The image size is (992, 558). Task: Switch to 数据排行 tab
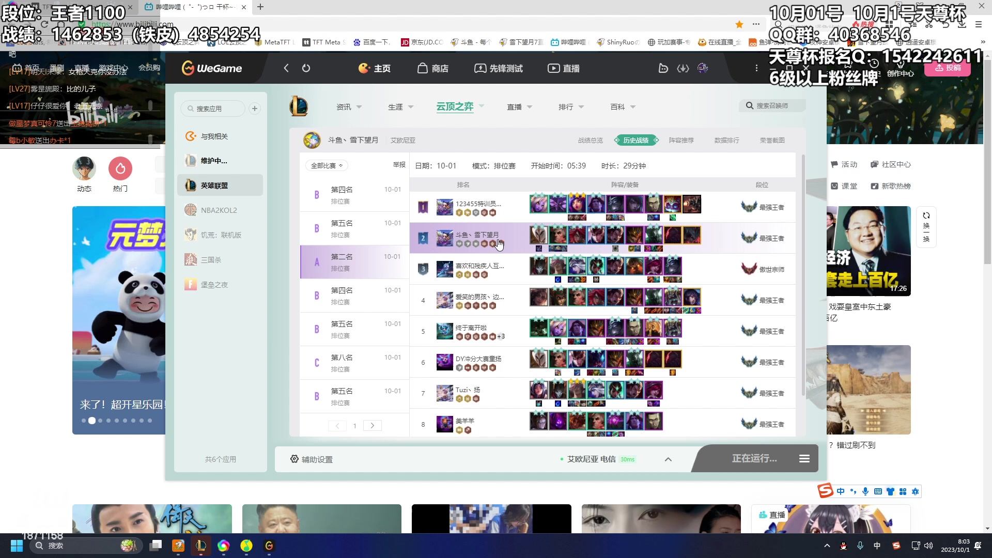tap(727, 141)
